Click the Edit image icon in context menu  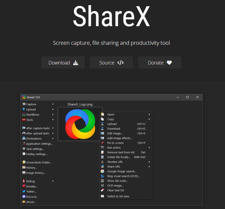[102, 133]
